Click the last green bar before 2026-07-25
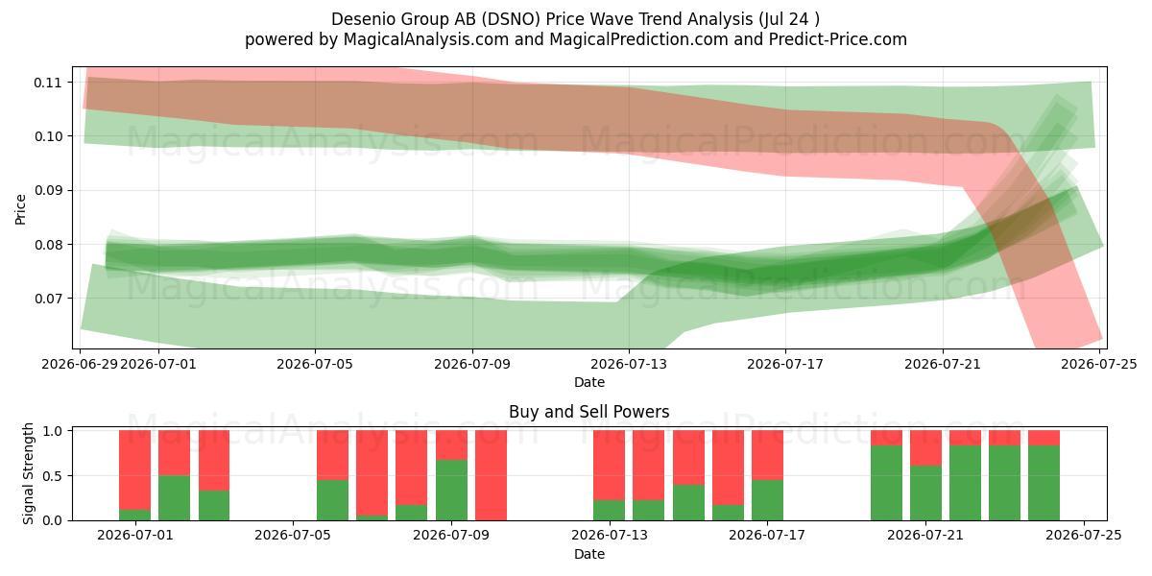Viewport: 1152px width, 576px height. pos(1044,483)
